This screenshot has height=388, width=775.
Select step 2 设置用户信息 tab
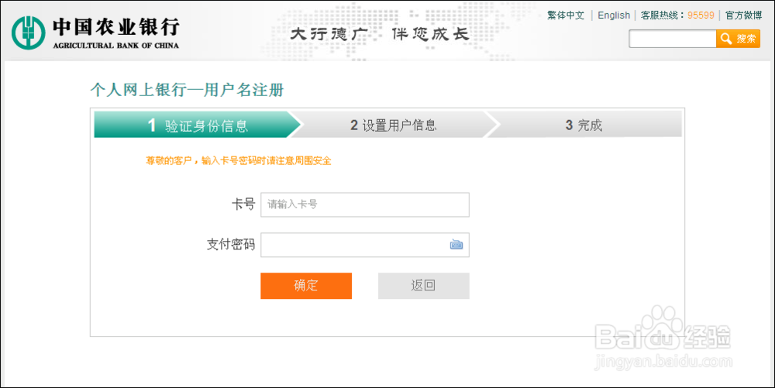[x=393, y=125]
